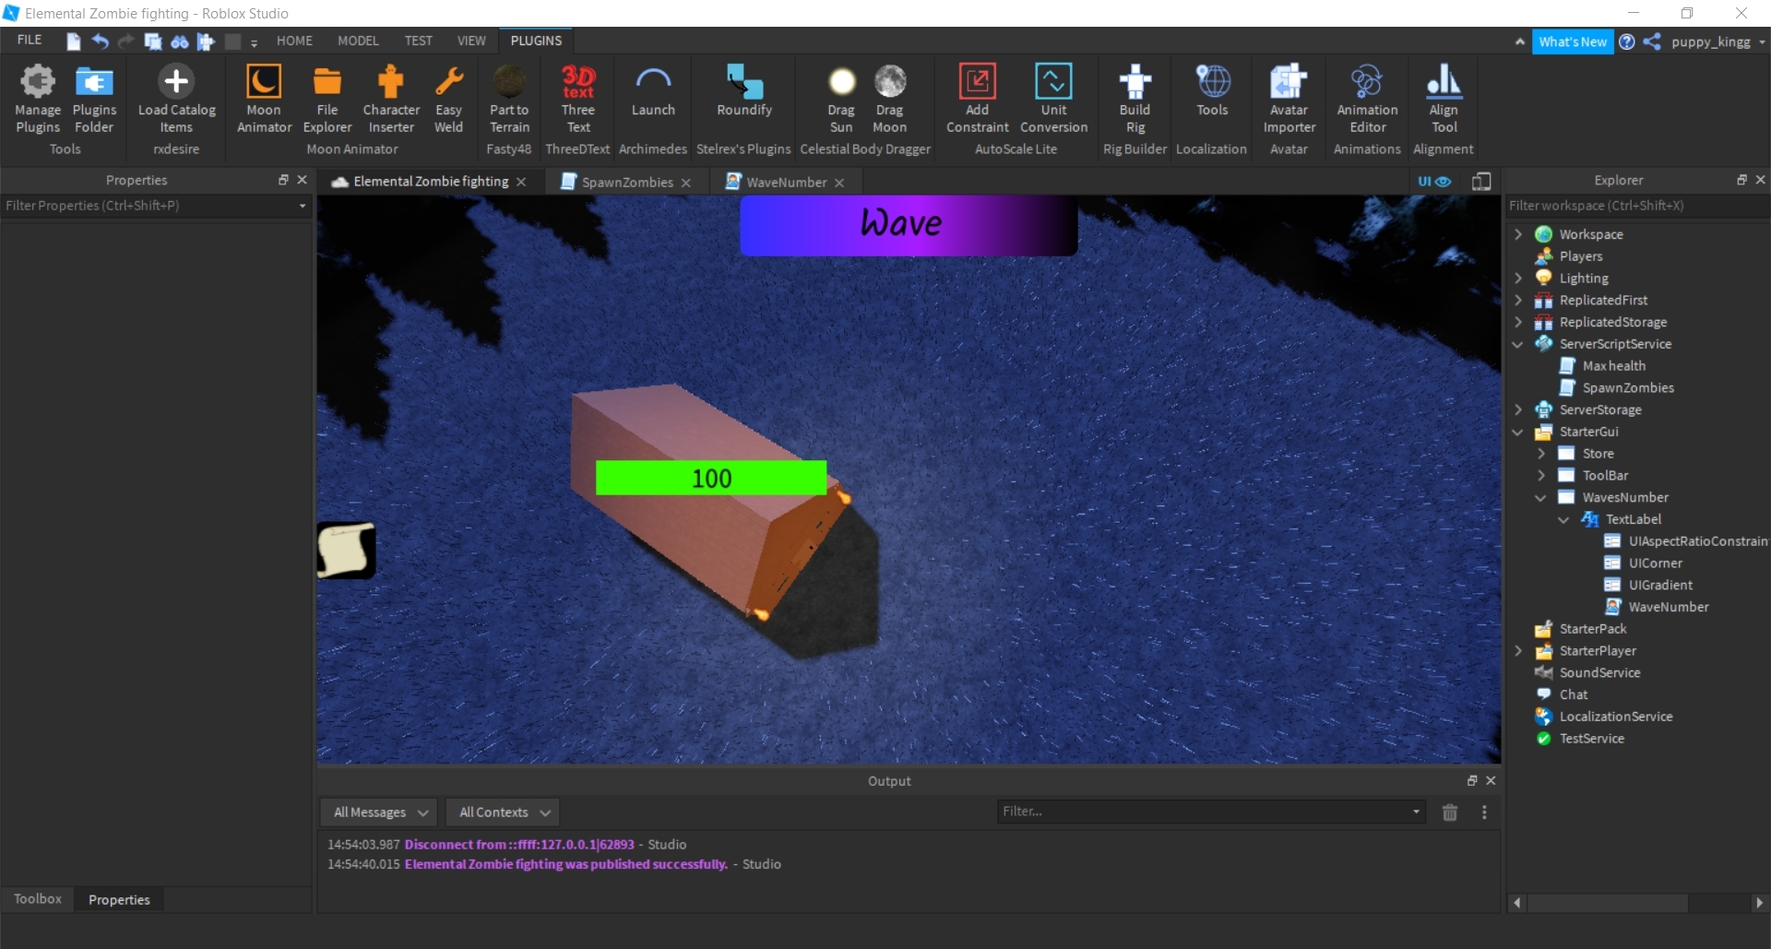Launch Moon Animator plugin
The width and height of the screenshot is (1771, 949).
[264, 99]
